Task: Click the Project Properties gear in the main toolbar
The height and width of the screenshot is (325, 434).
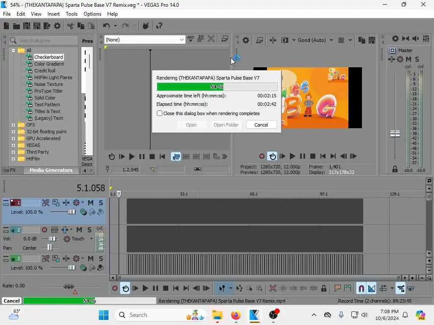Action: 57,26
